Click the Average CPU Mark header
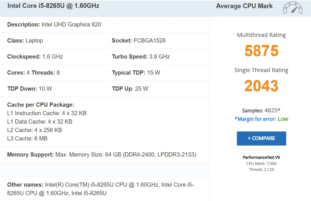Screen dimensions: 311x201 tap(244, 6)
